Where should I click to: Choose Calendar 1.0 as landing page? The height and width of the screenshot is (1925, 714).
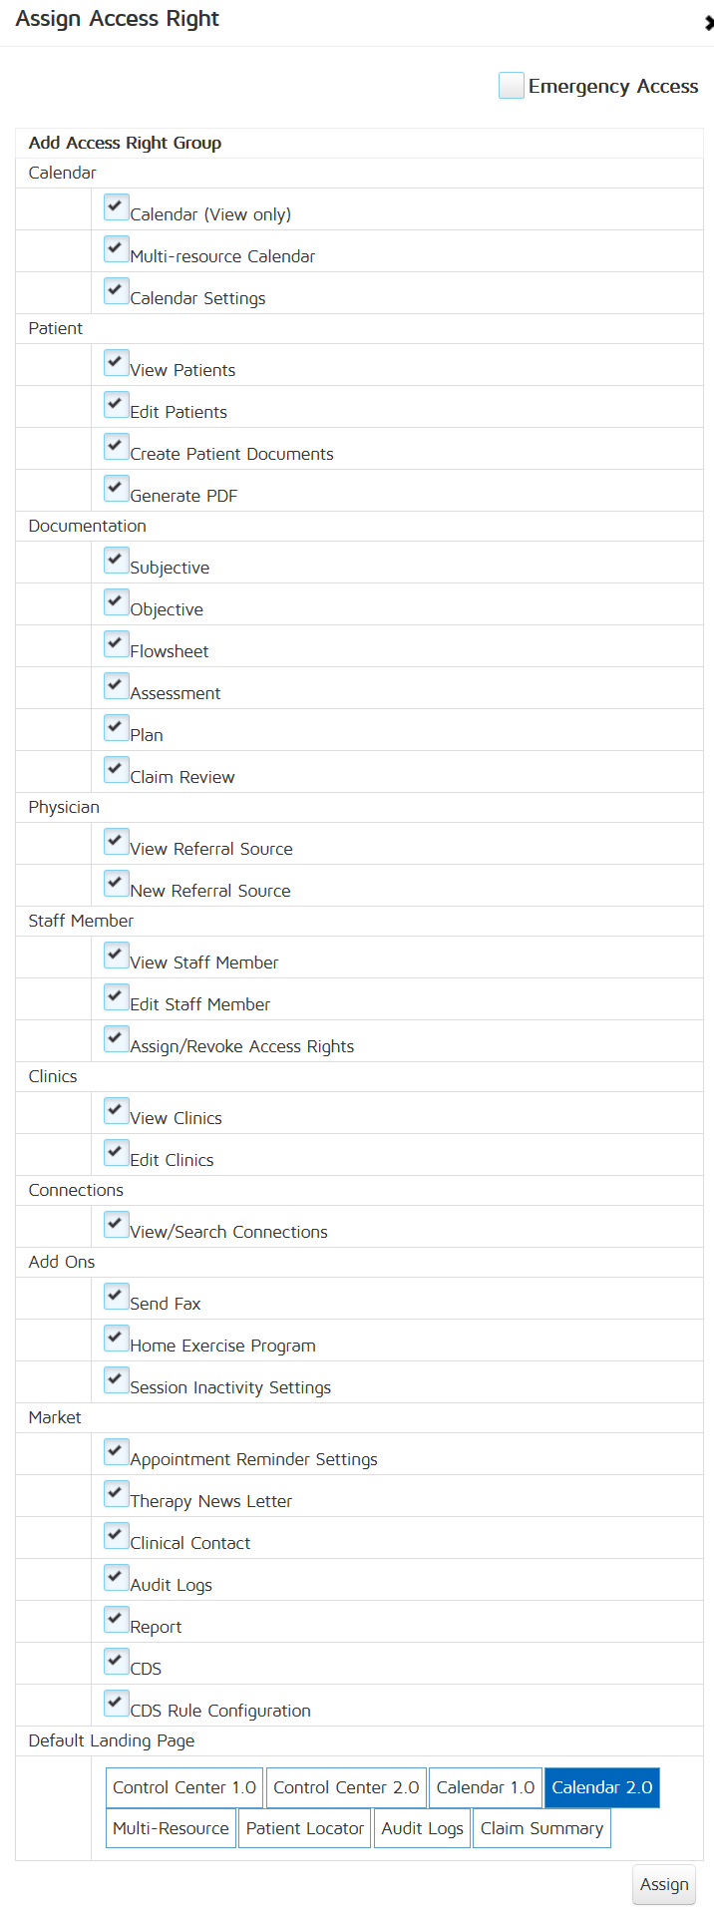point(486,1787)
